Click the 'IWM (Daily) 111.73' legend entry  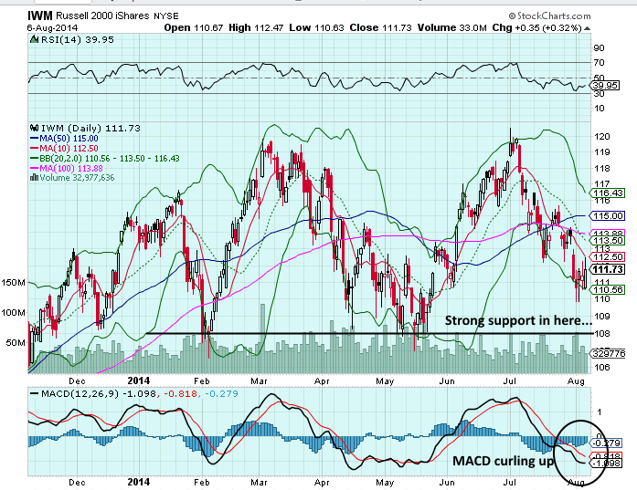[x=90, y=128]
